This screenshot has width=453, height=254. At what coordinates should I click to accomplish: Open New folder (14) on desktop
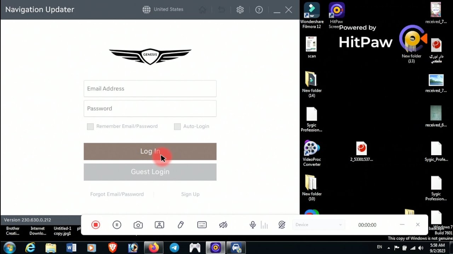tap(311, 84)
